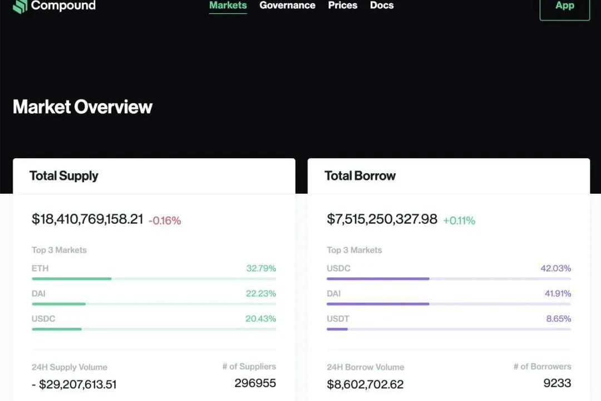Viewport: 601px width, 401px height.
Task: Click the total supply amount $18,410,769,158.21
Action: [x=87, y=219]
